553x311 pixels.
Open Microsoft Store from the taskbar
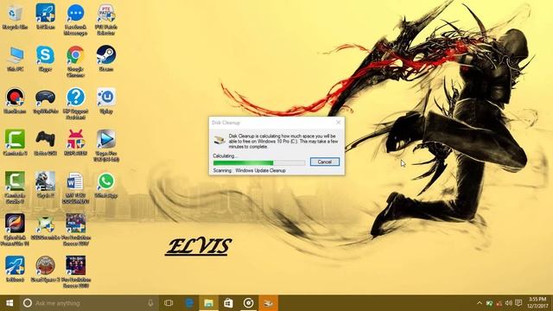pos(228,303)
